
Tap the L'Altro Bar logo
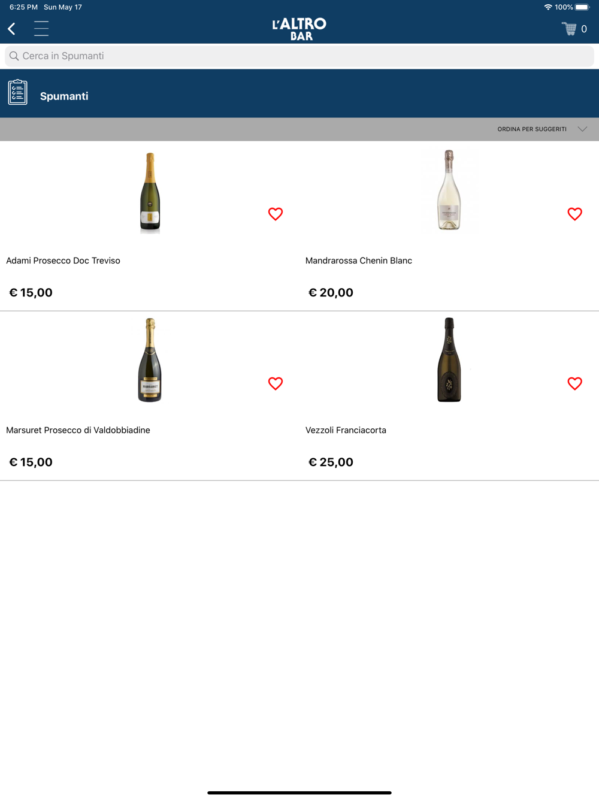tap(299, 29)
